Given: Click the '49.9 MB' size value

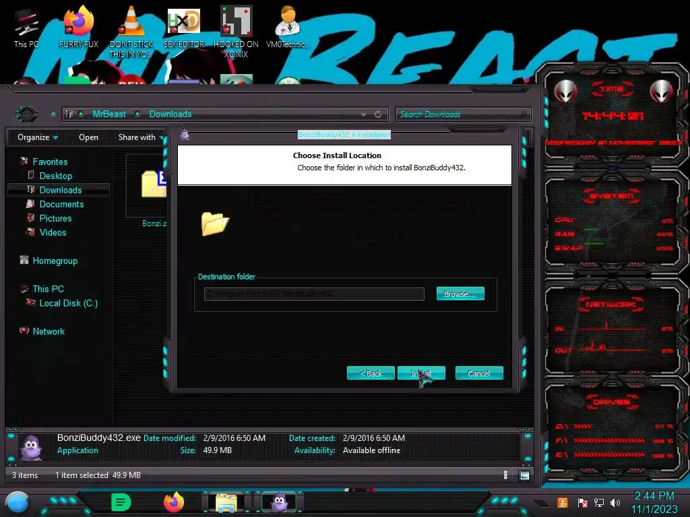Looking at the screenshot, I should 218,450.
